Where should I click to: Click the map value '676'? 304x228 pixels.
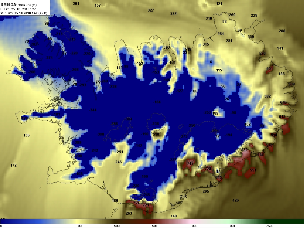click(x=283, y=102)
